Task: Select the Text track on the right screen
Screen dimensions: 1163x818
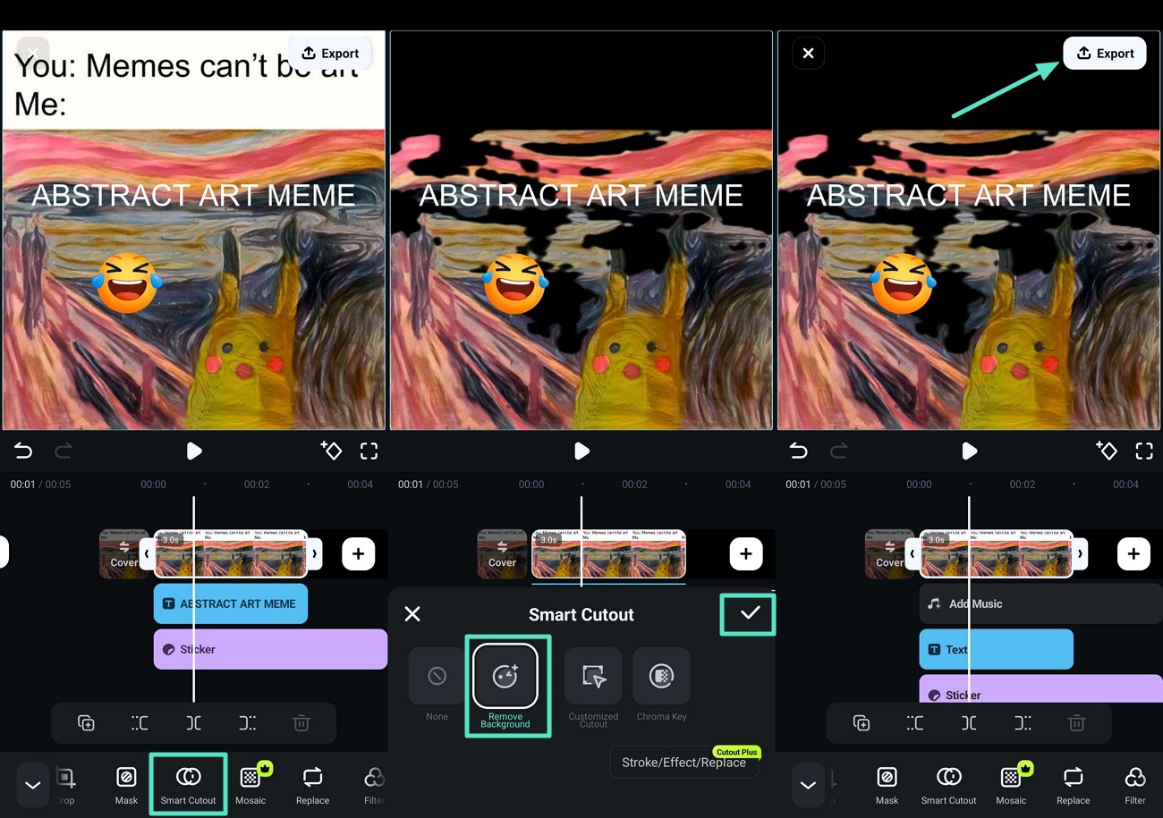Action: [997, 649]
